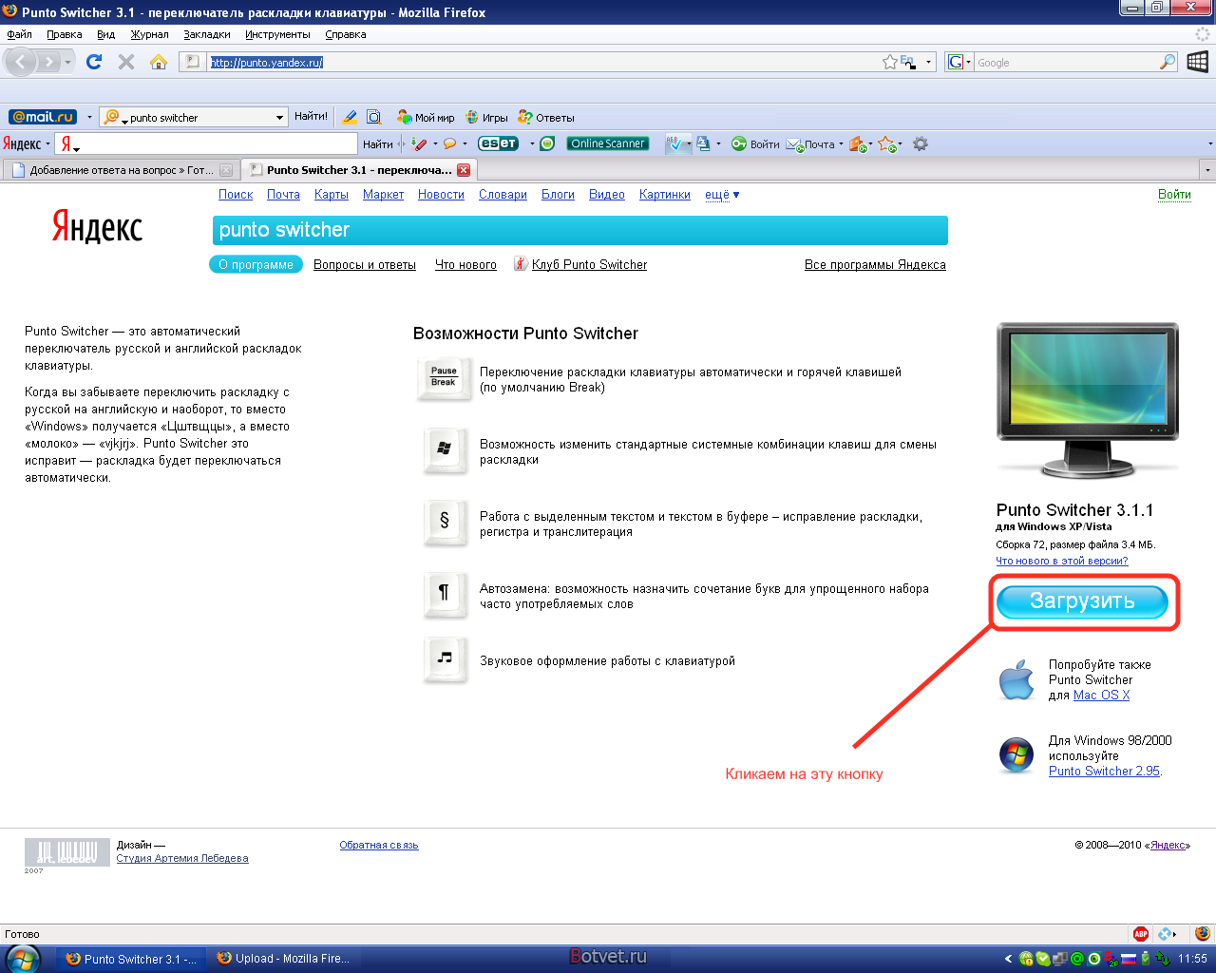Click the Pause Break key icon
Screen dimensions: 1216x973
point(444,378)
